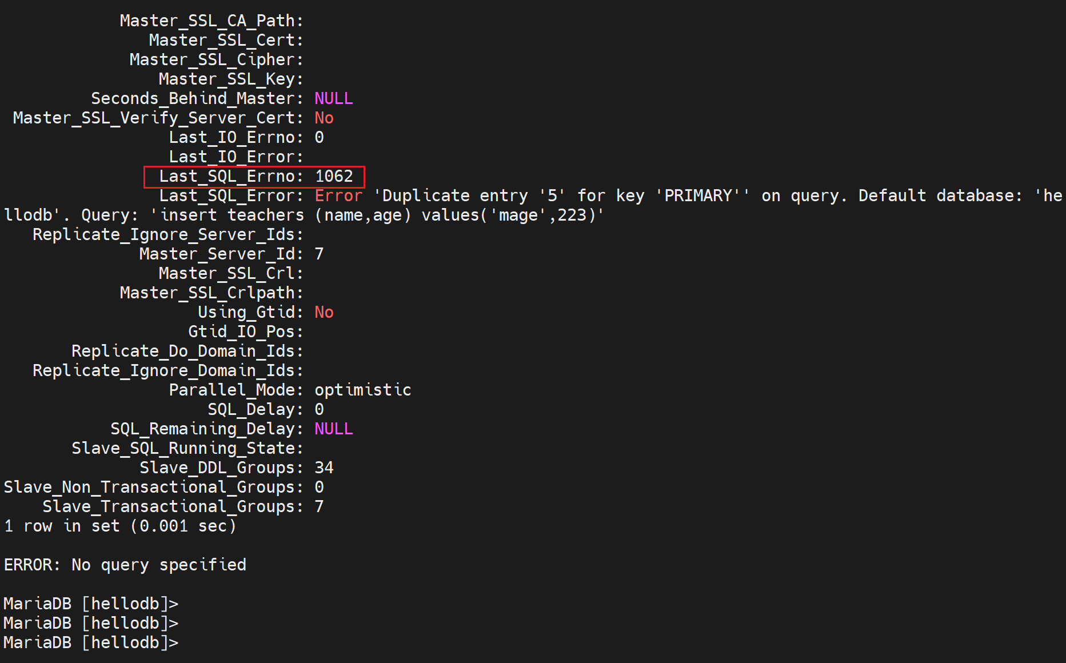Click the SQL_Remaining_Delay NULL value
1066x663 pixels.
pos(334,429)
